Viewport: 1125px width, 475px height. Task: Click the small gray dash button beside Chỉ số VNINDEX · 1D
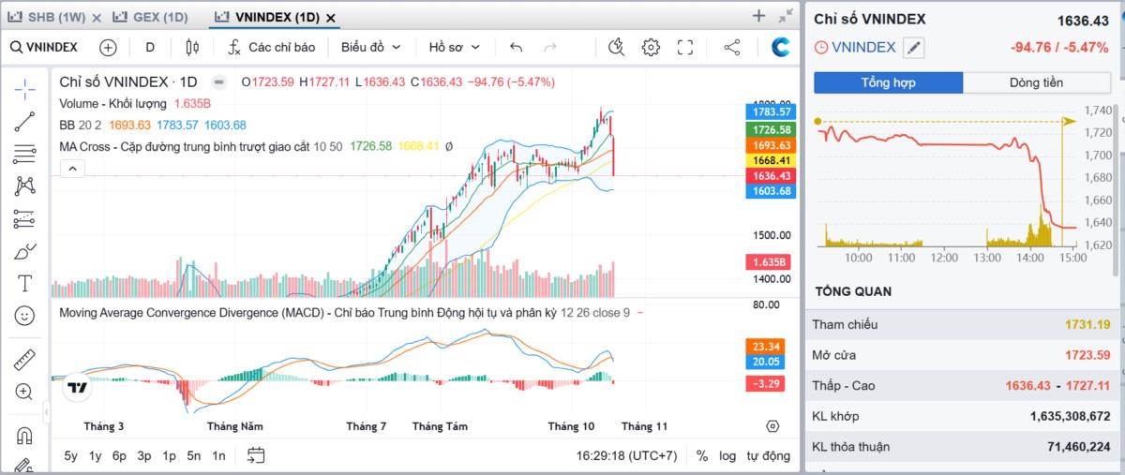click(x=218, y=82)
